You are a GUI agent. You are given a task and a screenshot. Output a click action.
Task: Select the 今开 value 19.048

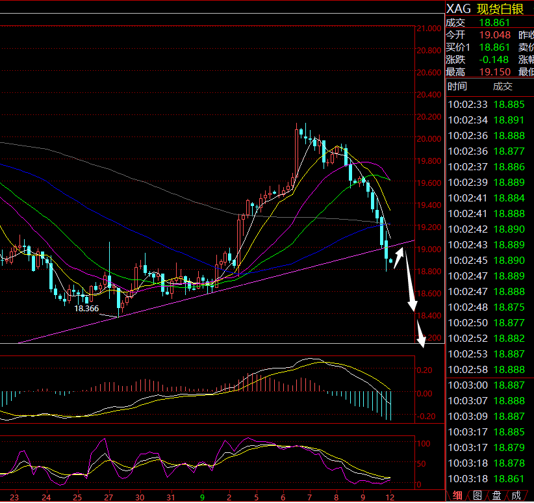[495, 34]
